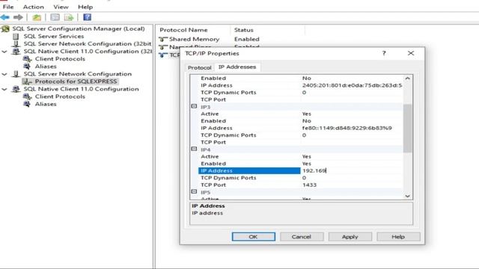Click the IP3 IP Address fe80::1149 value

click(x=347, y=128)
